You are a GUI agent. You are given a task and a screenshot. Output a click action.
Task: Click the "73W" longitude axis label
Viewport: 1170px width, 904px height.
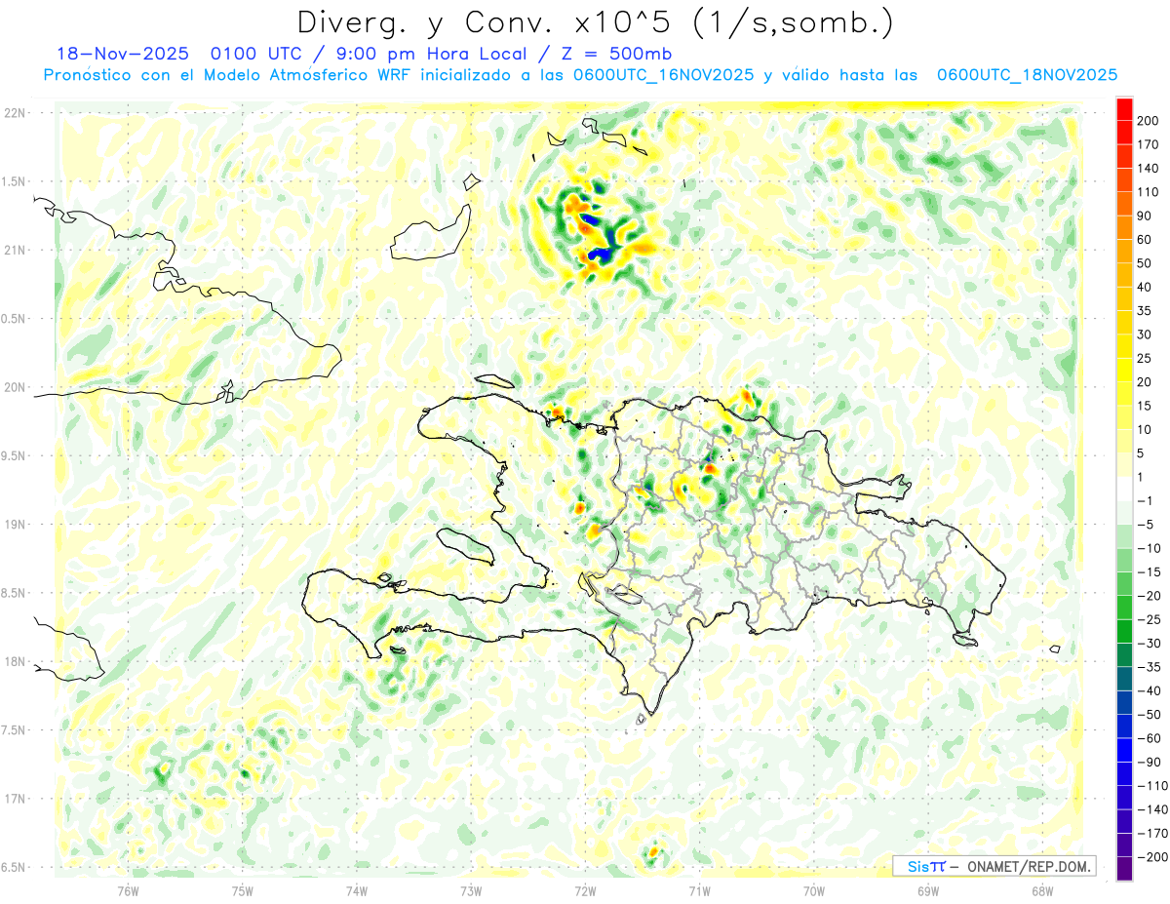(471, 890)
